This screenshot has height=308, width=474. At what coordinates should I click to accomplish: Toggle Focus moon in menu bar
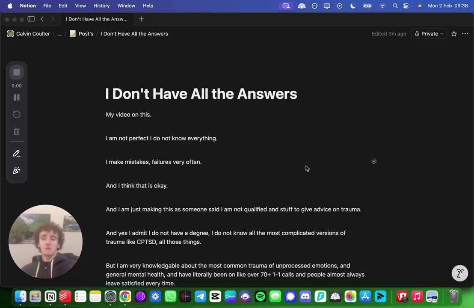(x=353, y=6)
